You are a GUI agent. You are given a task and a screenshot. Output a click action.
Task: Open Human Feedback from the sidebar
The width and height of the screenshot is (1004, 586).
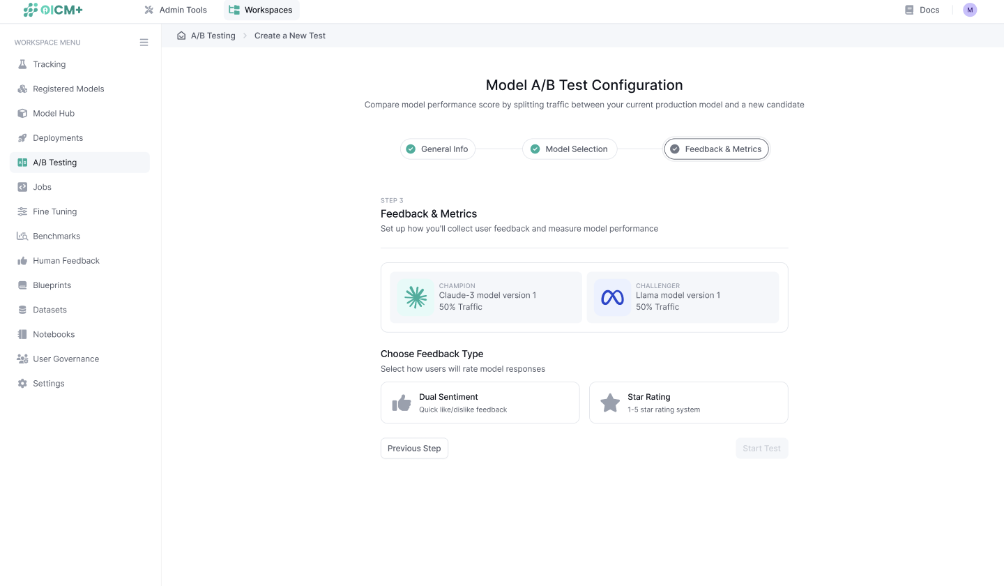[66, 260]
